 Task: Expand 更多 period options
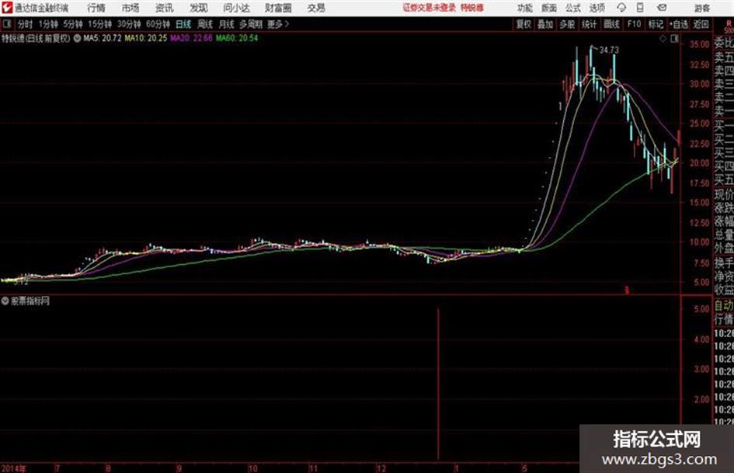277,24
